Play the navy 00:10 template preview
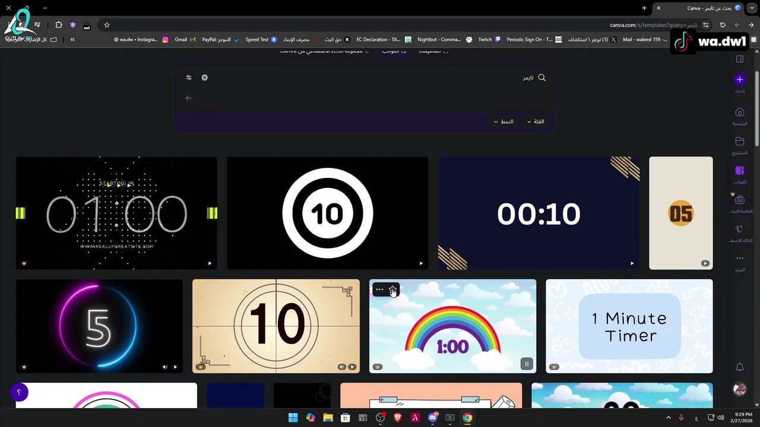 (x=632, y=263)
